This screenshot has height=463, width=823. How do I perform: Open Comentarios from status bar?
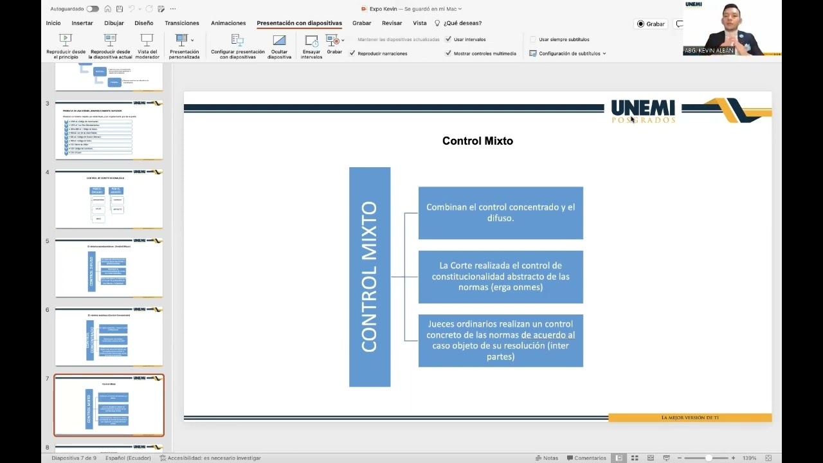tap(586, 458)
